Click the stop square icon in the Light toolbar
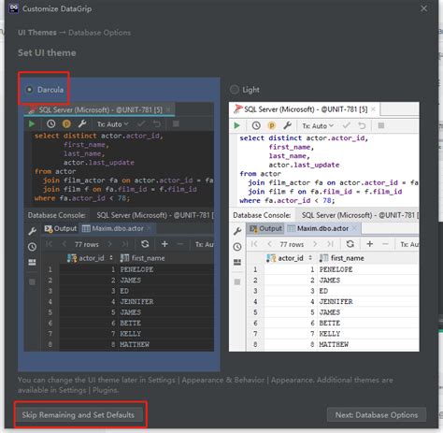This screenshot has width=443, height=433. (x=381, y=125)
